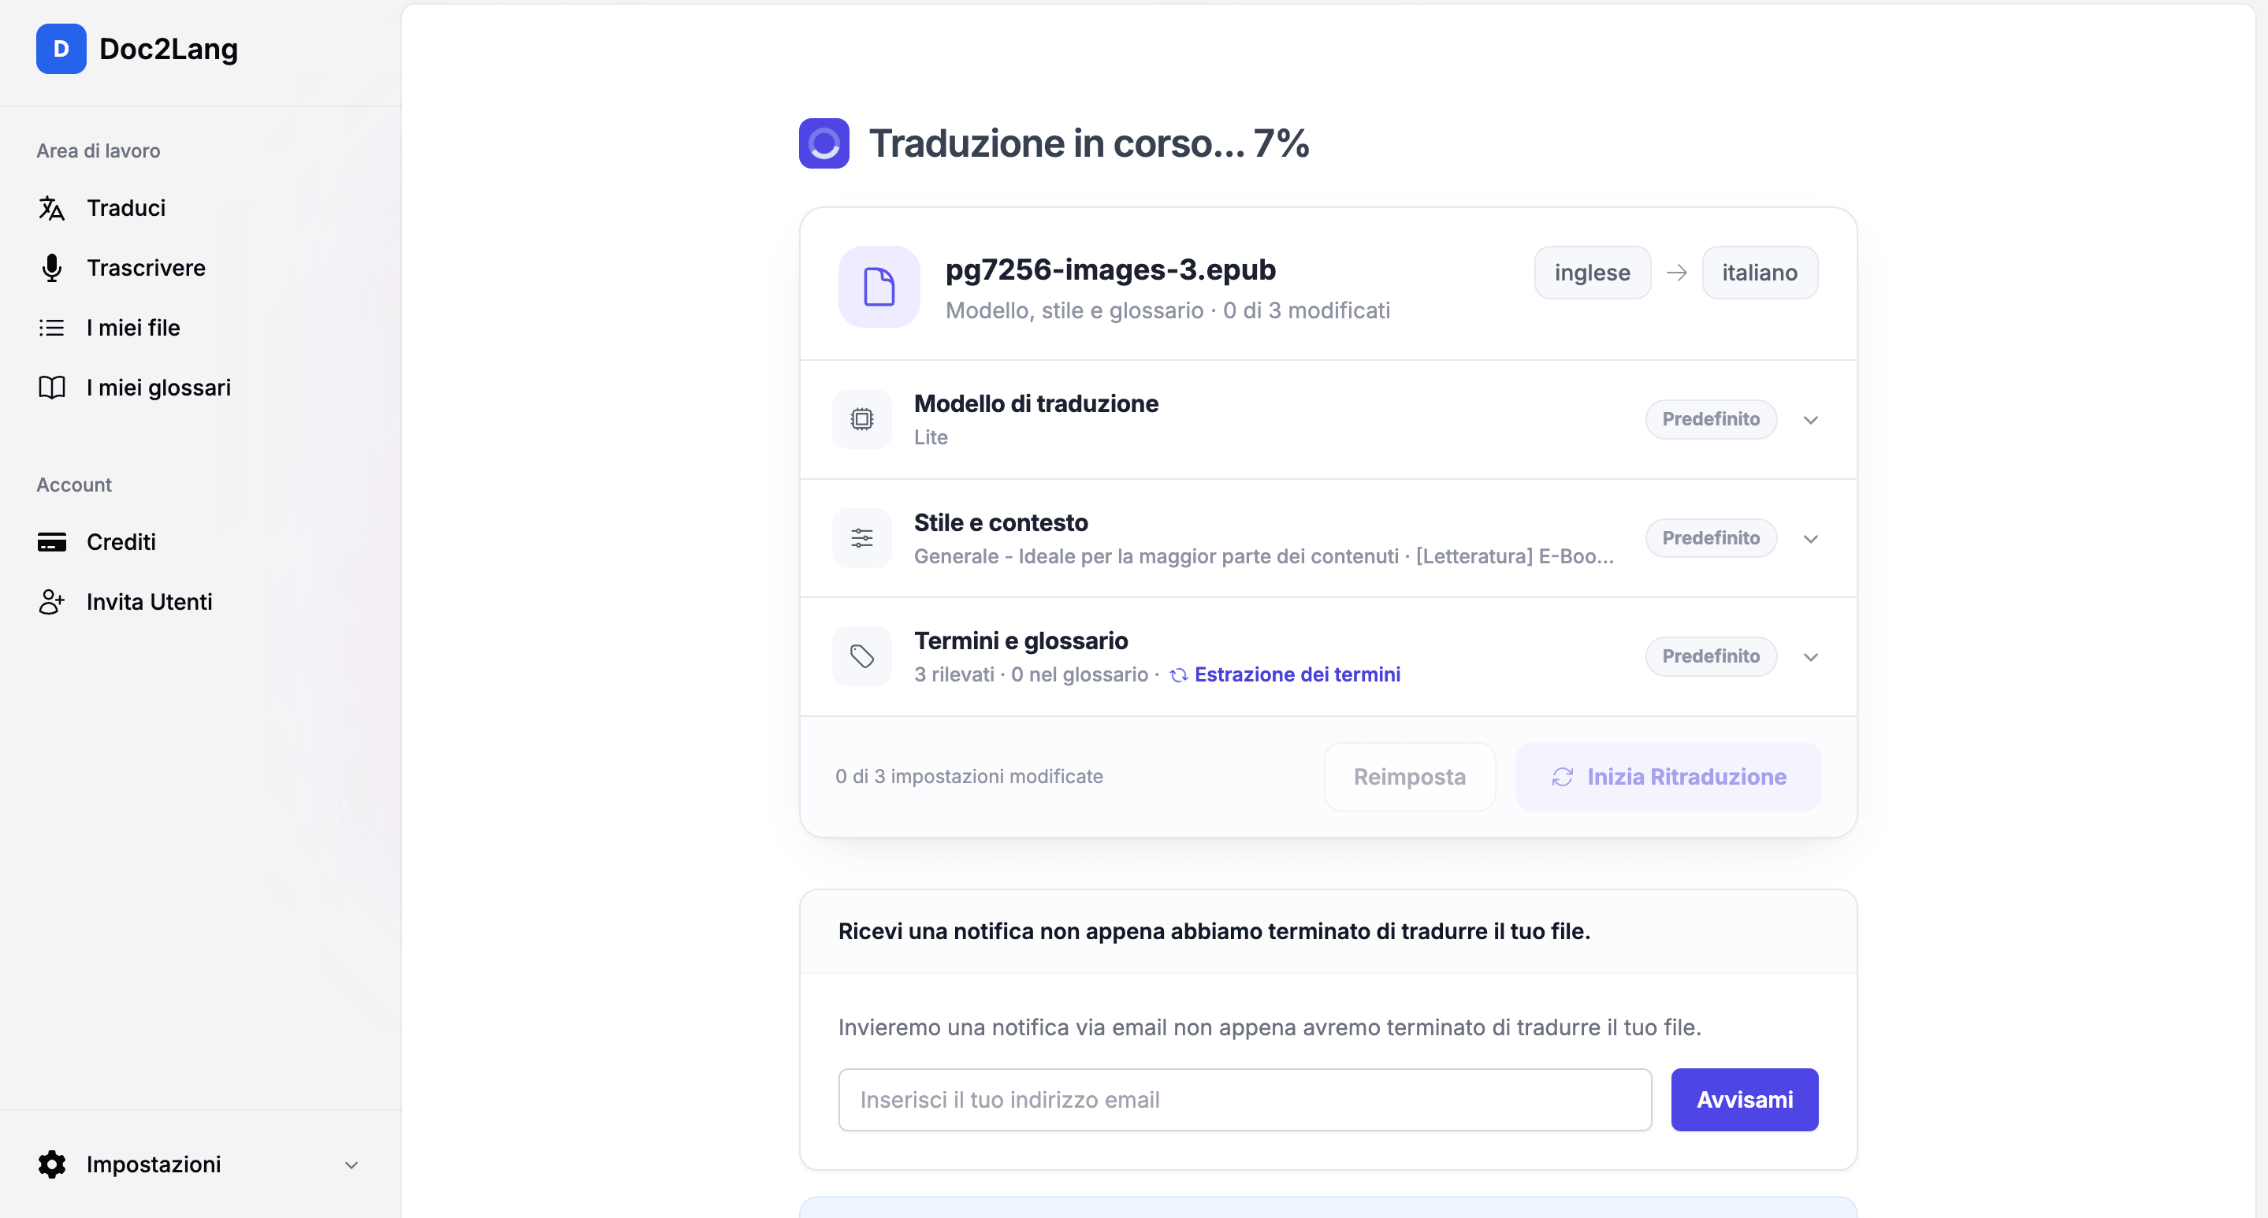Click the Crediti card icon
This screenshot has width=2268, height=1218.
52,542
